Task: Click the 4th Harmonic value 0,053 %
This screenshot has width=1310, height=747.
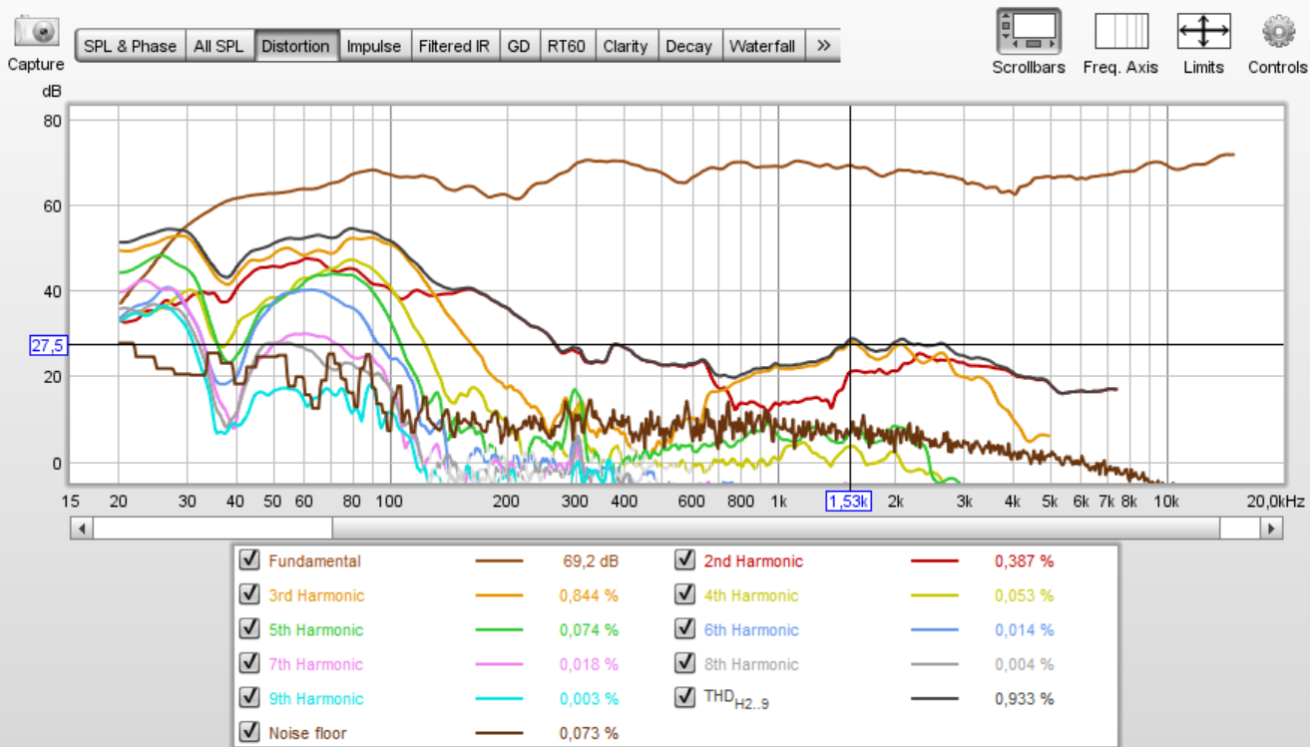Action: [x=1025, y=595]
